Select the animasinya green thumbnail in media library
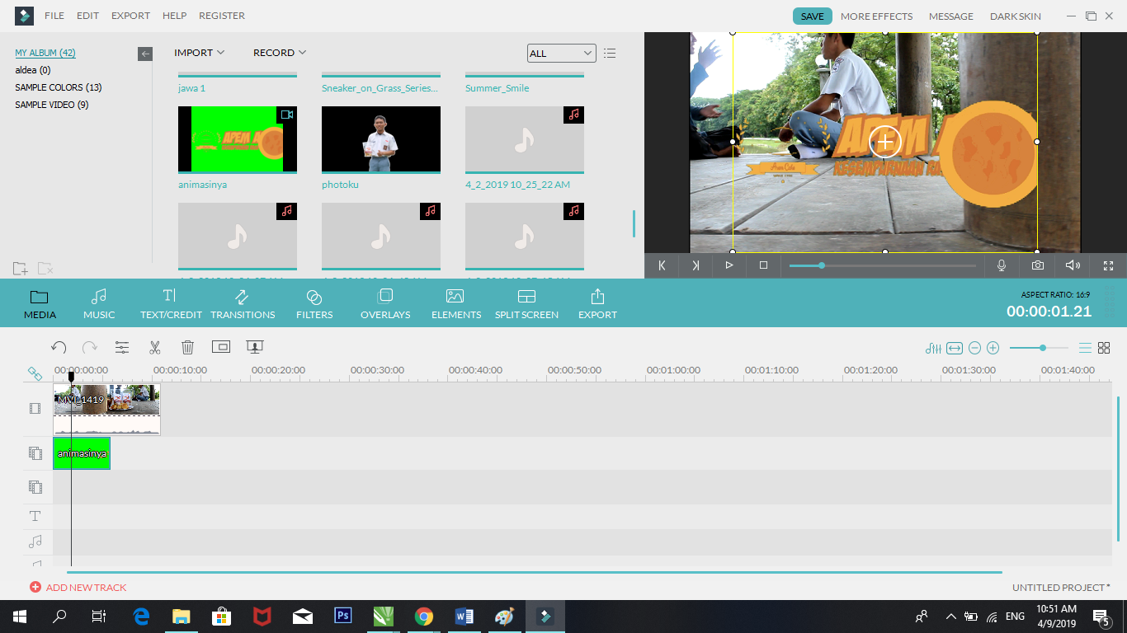 (x=238, y=138)
